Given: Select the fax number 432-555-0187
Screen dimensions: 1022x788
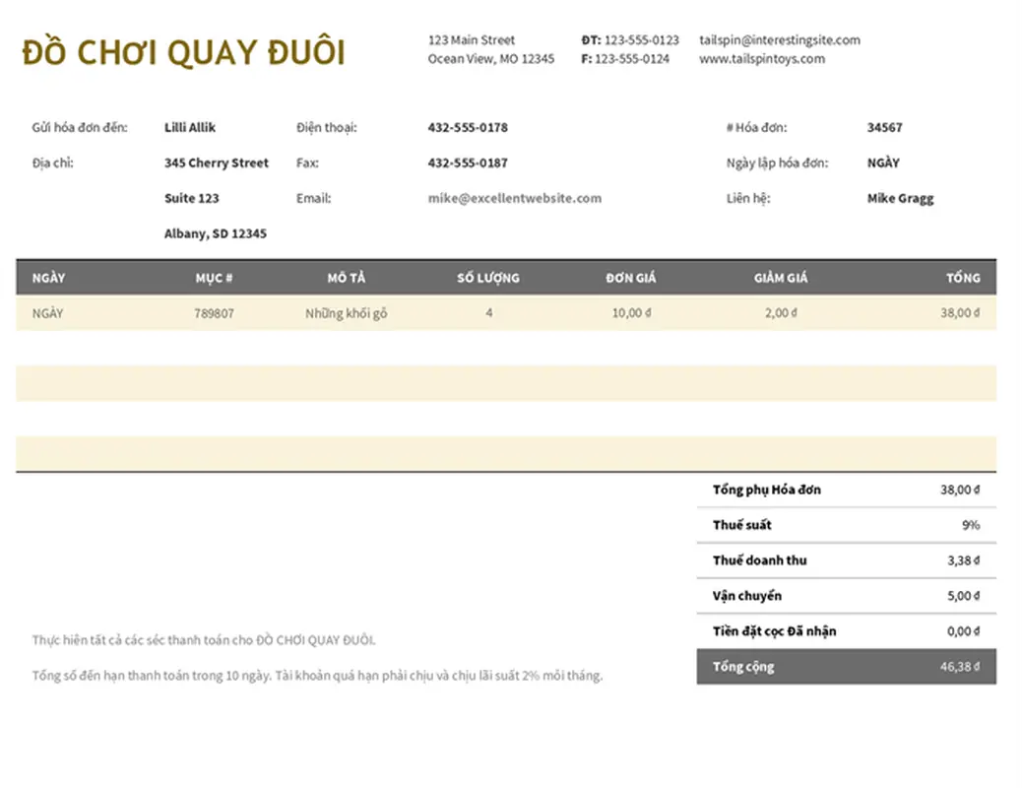Looking at the screenshot, I should click(468, 163).
